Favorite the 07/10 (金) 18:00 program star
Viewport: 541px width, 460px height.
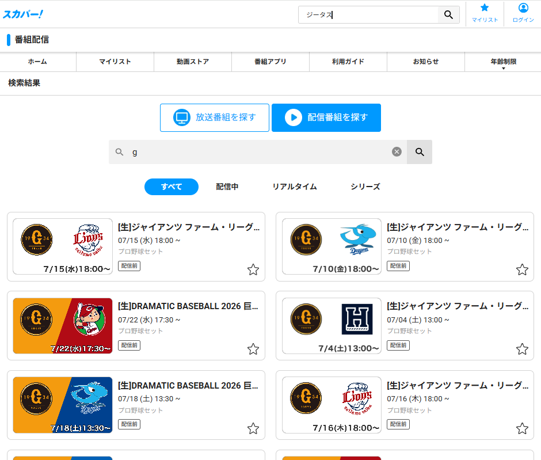click(x=522, y=269)
